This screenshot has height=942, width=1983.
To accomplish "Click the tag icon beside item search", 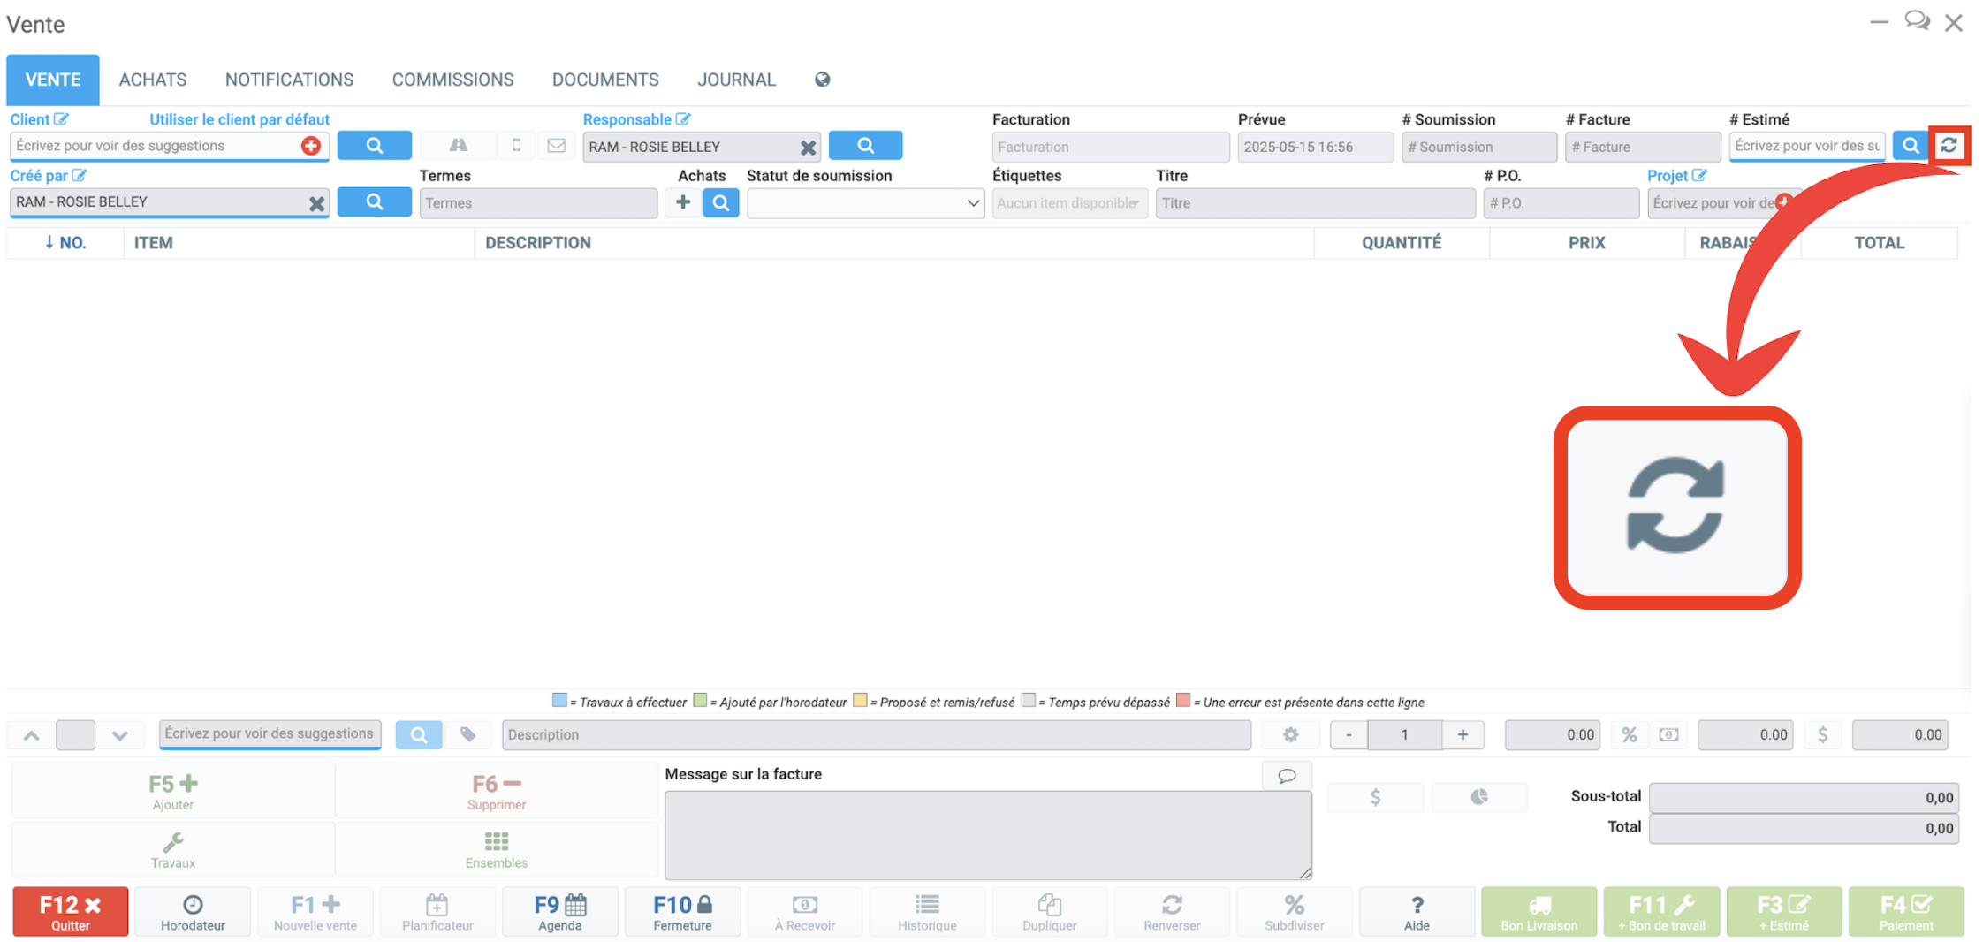I will pyautogui.click(x=467, y=734).
